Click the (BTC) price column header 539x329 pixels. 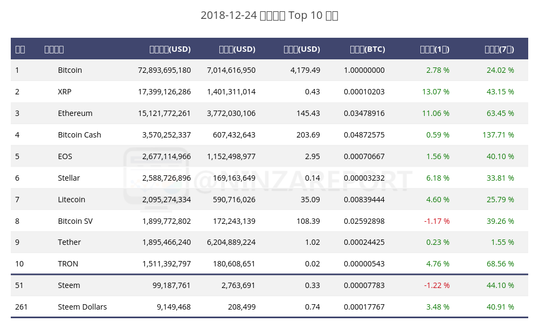(368, 49)
